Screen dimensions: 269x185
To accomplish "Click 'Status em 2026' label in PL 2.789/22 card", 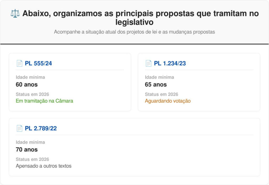I will tap(32, 159).
